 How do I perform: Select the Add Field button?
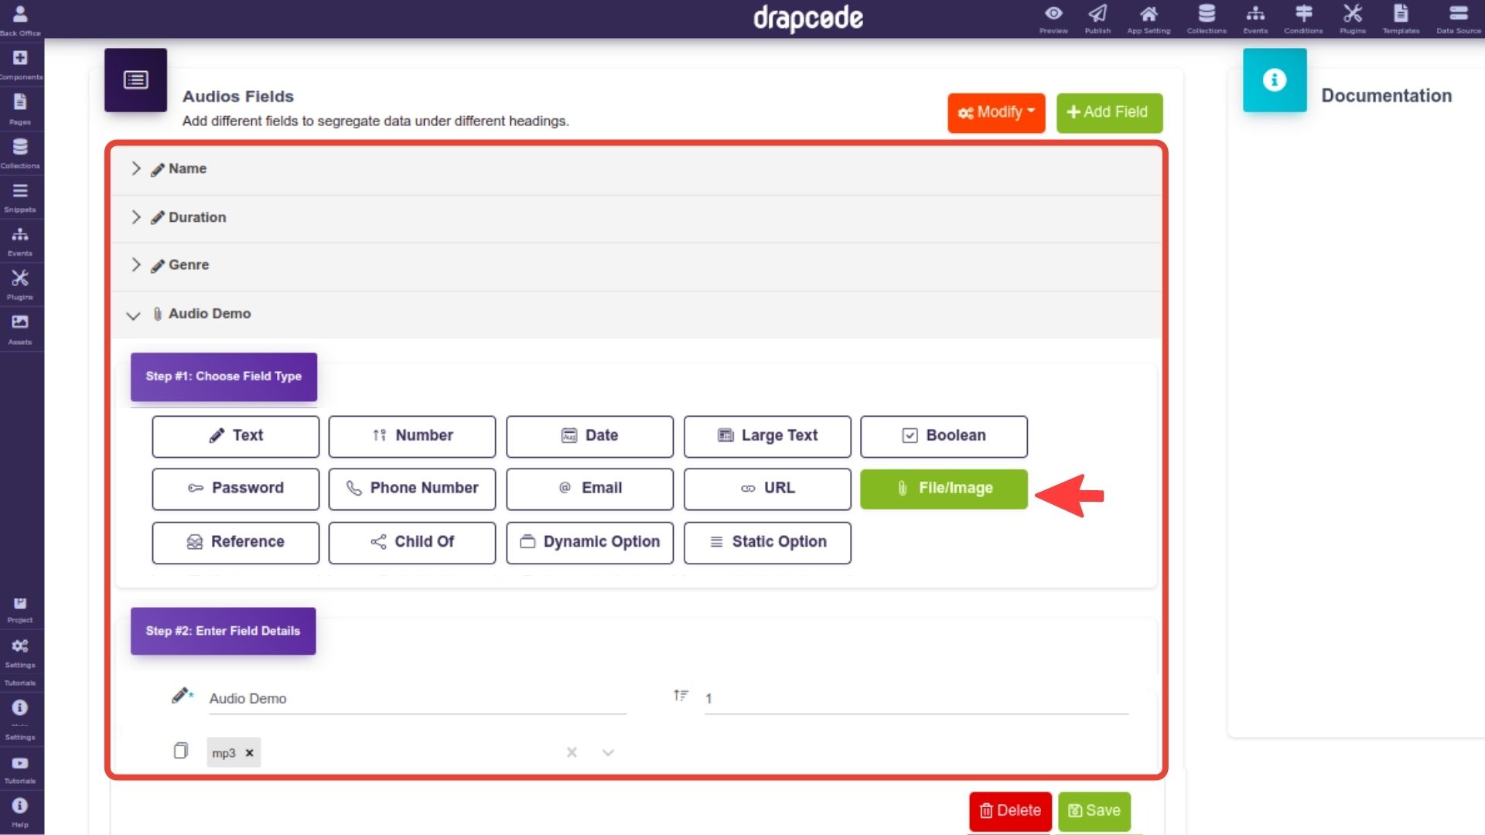coord(1110,111)
